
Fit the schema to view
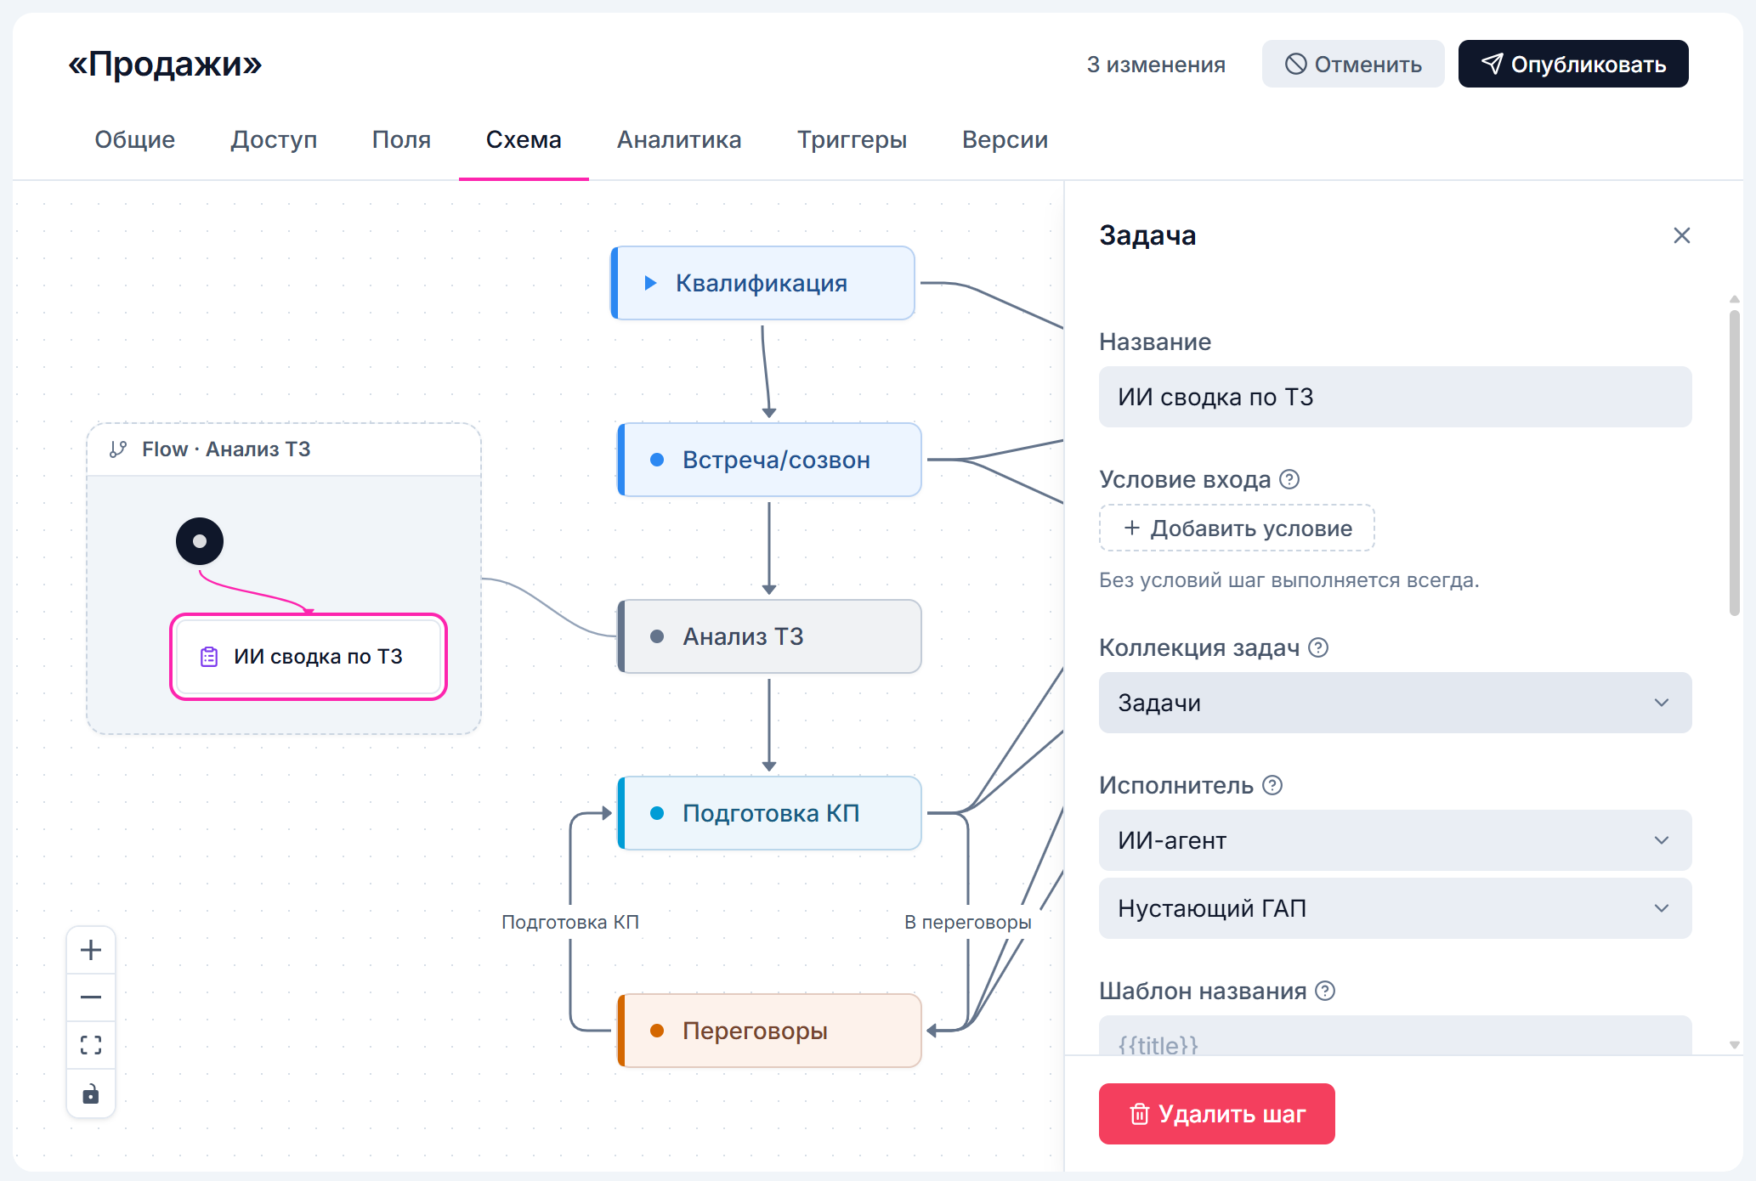pyautogui.click(x=91, y=1045)
